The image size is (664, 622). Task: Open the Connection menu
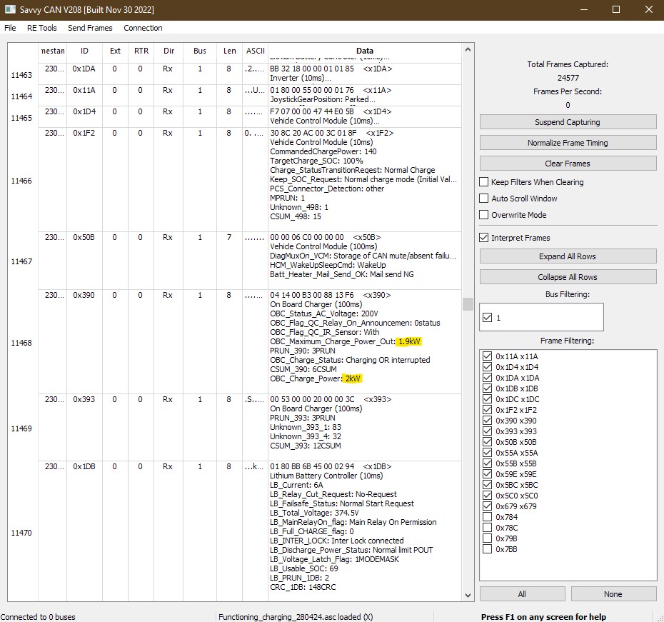(x=143, y=28)
